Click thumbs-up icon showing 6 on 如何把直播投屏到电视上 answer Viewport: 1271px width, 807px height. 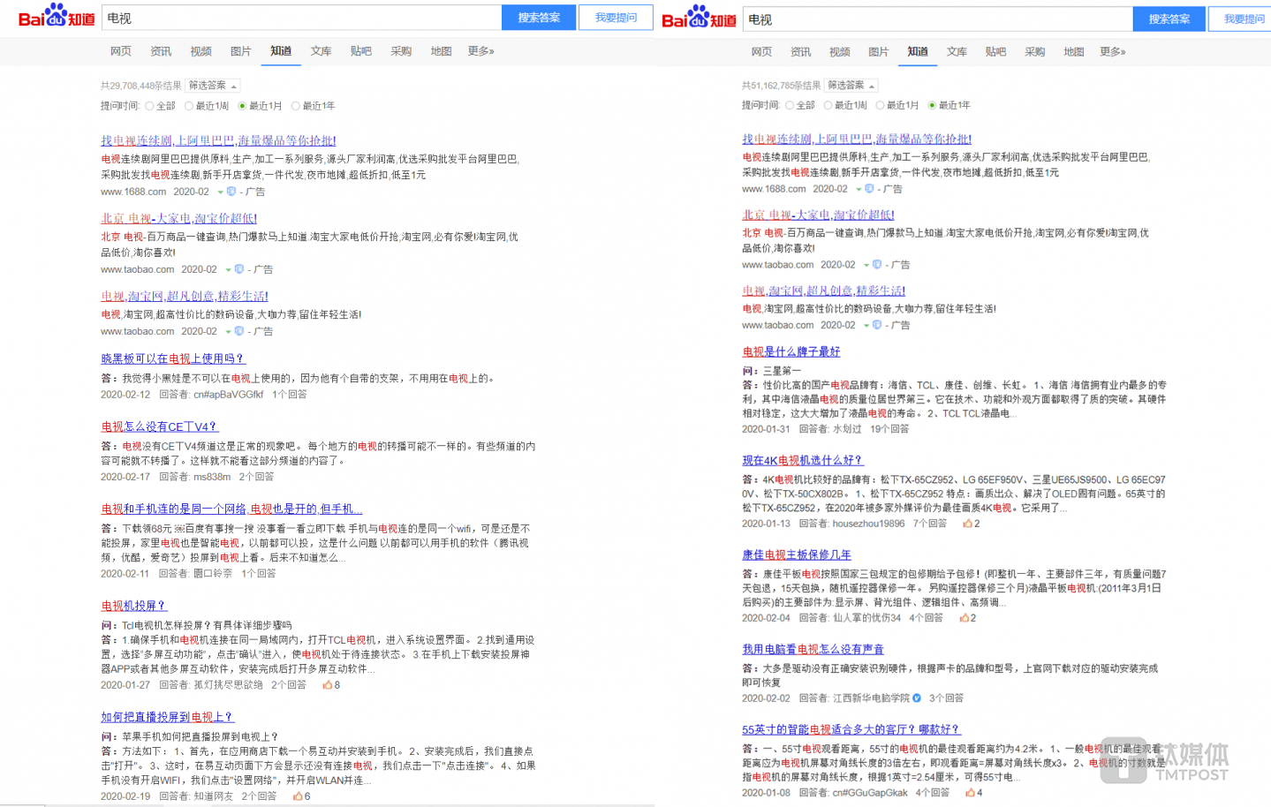click(298, 796)
